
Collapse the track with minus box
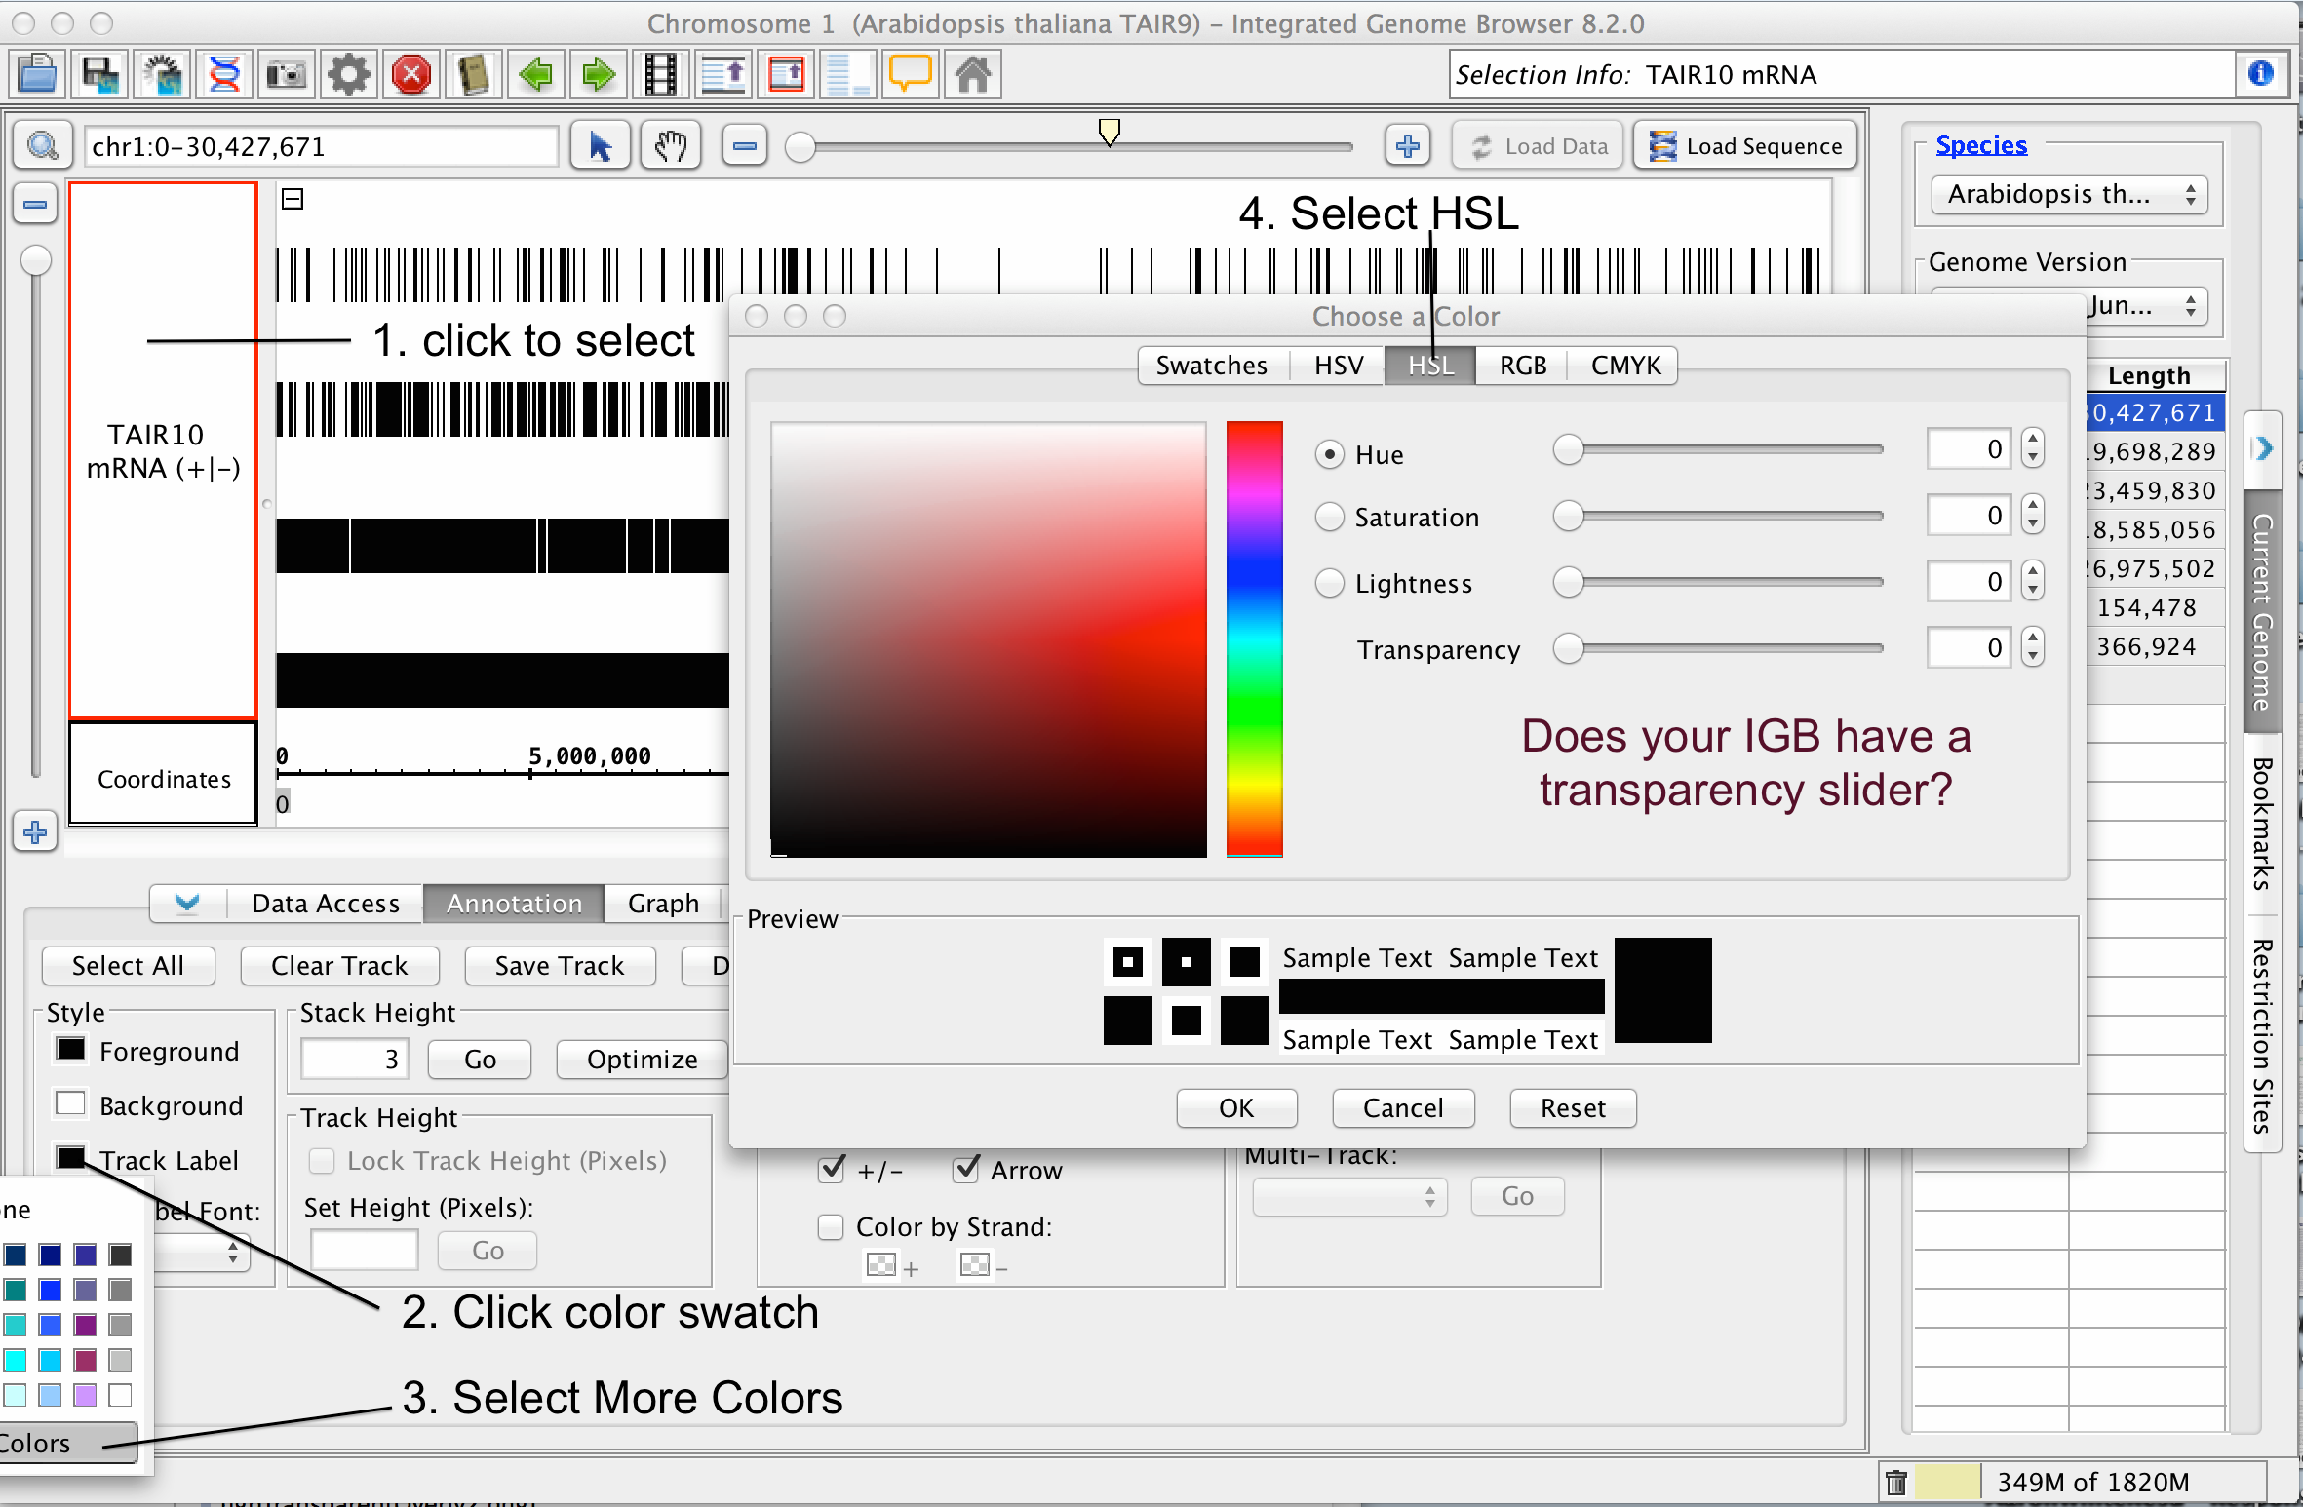coord(293,199)
